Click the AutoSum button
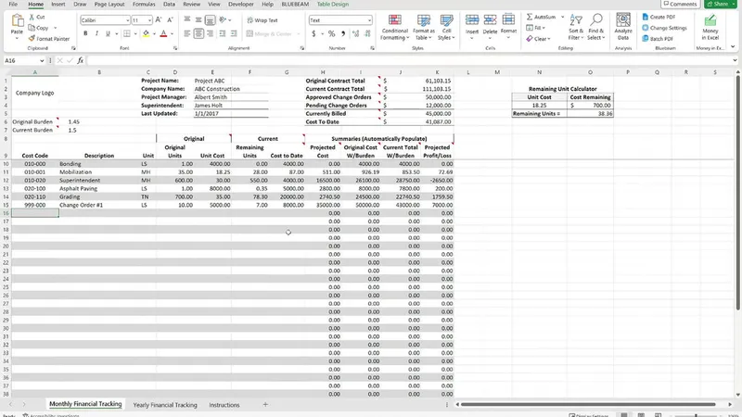 pos(541,17)
